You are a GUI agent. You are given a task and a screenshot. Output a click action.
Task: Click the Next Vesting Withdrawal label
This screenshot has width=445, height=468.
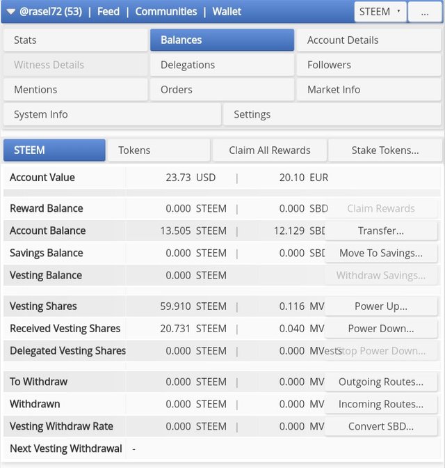(66, 448)
